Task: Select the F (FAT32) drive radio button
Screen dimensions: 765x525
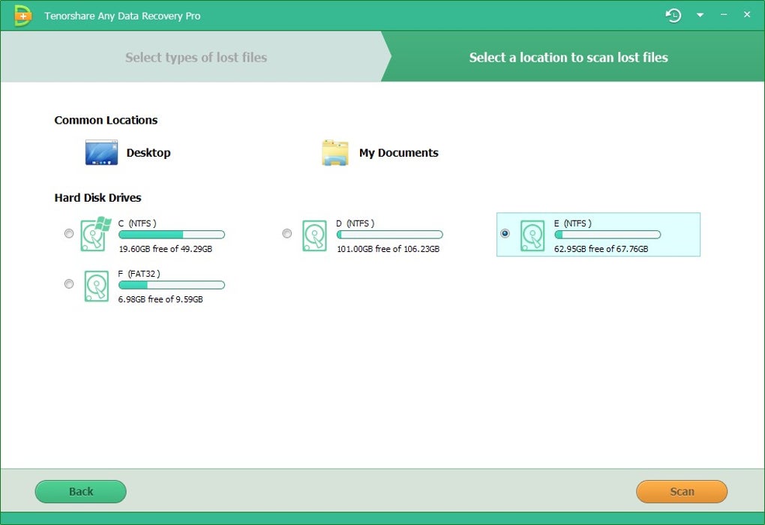Action: (69, 283)
